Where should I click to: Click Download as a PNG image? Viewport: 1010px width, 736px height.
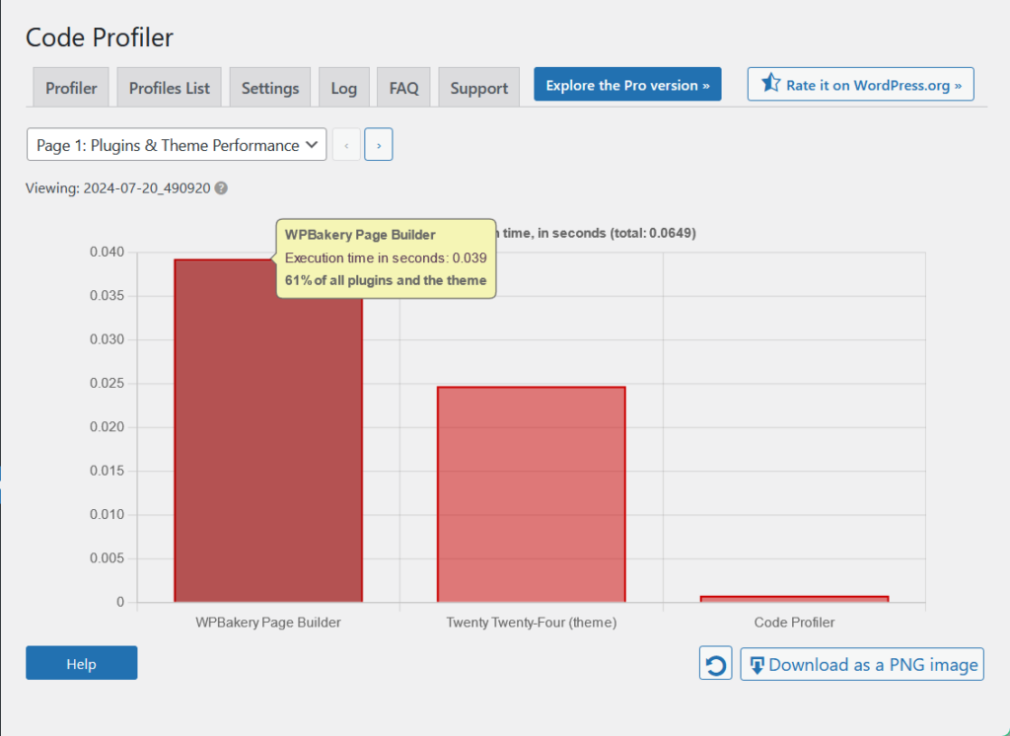tap(862, 664)
